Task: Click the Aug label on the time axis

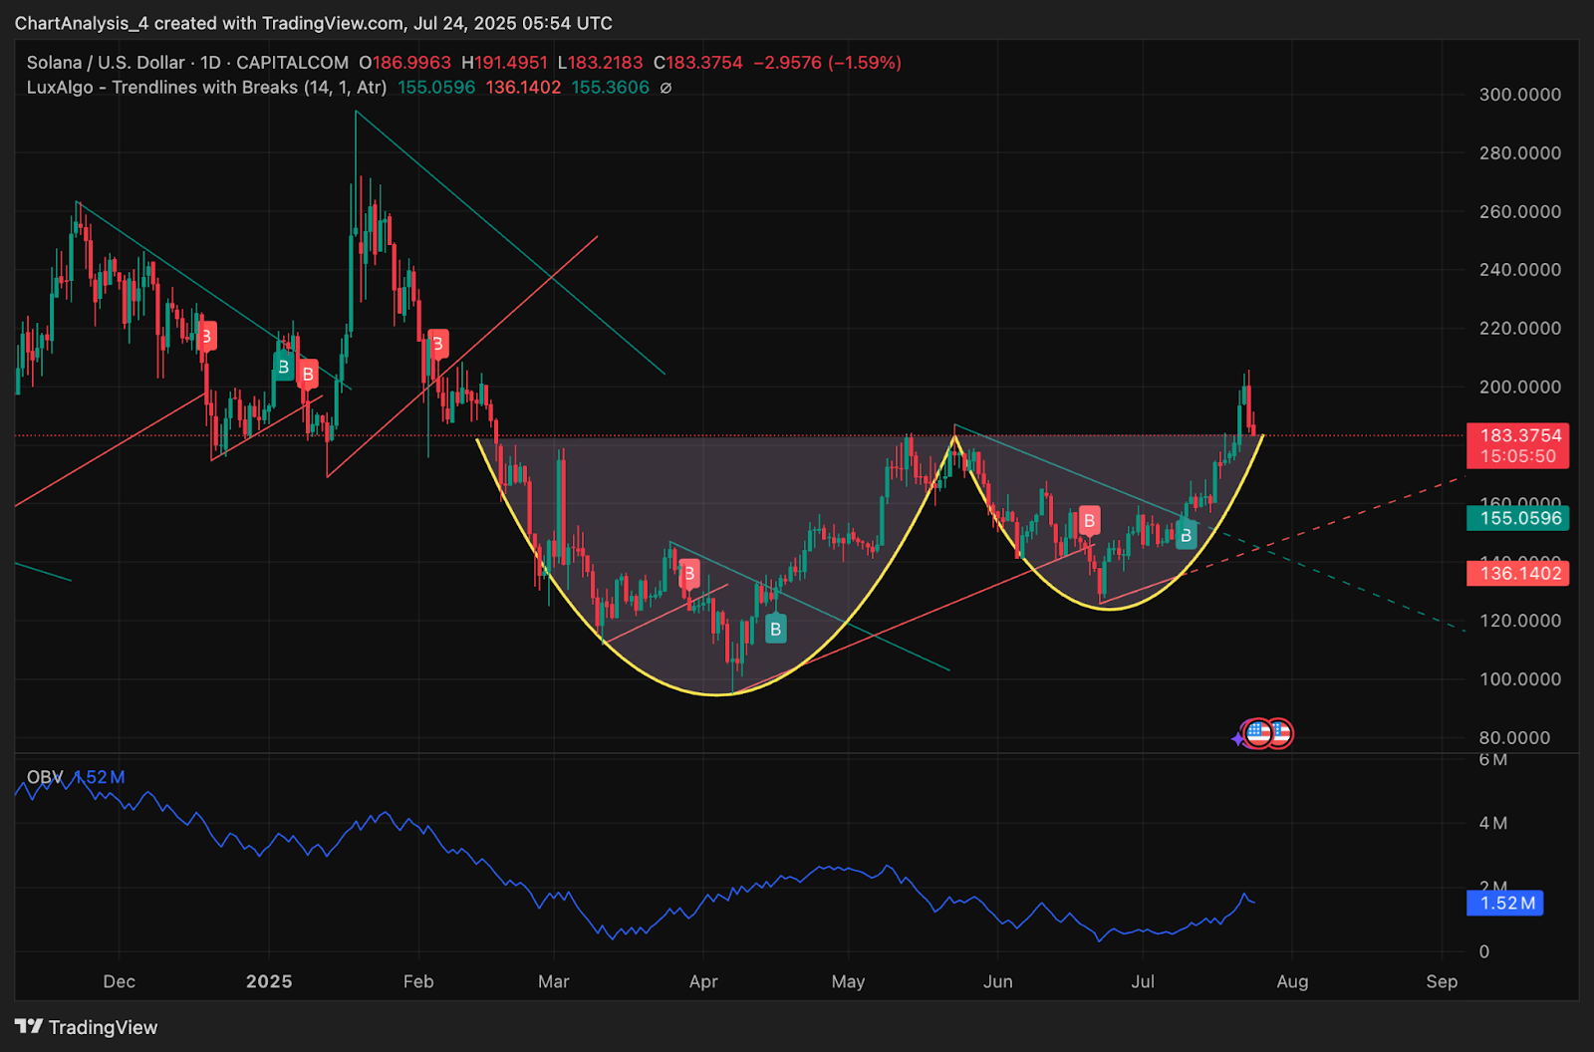Action: 1292,981
